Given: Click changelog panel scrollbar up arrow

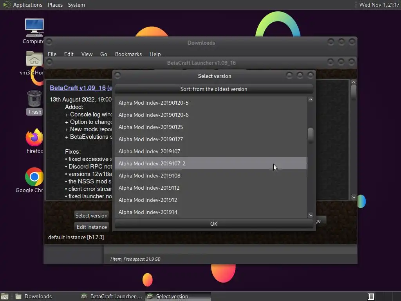Looking at the screenshot, I should pyautogui.click(x=354, y=82).
